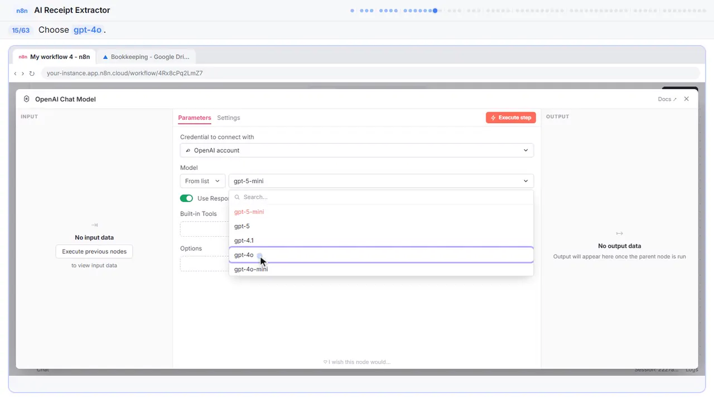The image size is (714, 401).
Task: Go back with the browser back arrow
Action: (x=15, y=73)
